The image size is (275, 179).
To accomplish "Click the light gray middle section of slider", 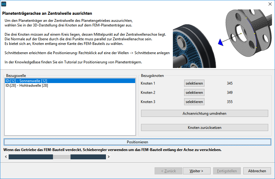I will pyautogui.click(x=62, y=157).
